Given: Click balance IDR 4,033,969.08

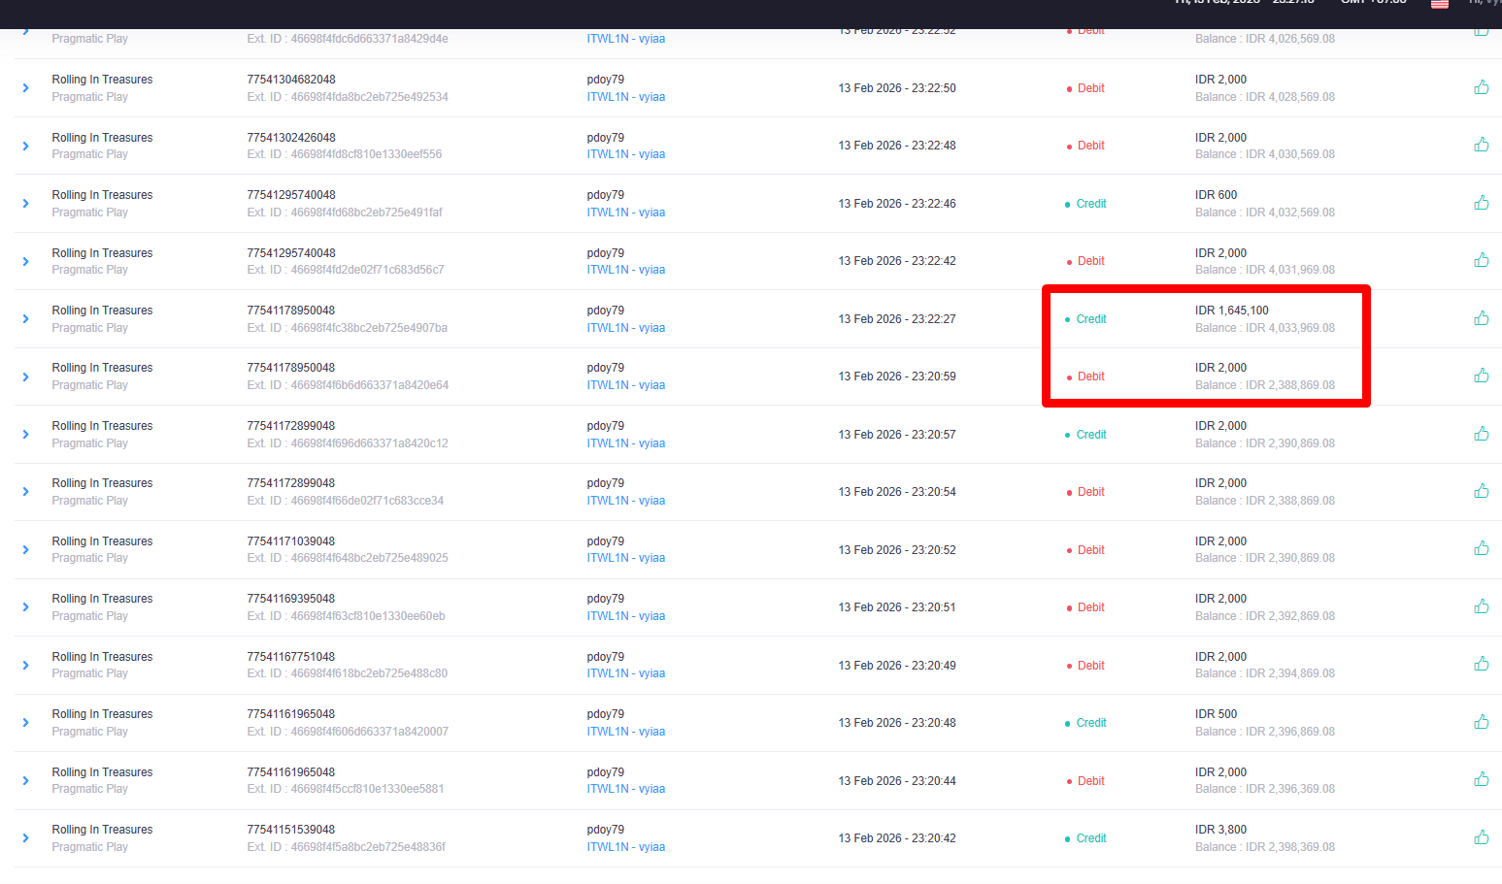Looking at the screenshot, I should coord(1265,328).
